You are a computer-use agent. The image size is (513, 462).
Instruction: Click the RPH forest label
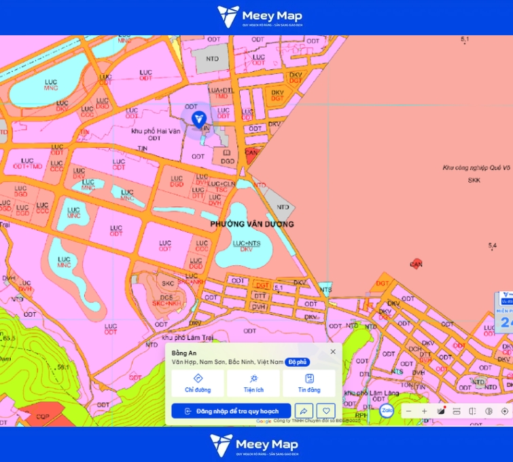coord(361,415)
